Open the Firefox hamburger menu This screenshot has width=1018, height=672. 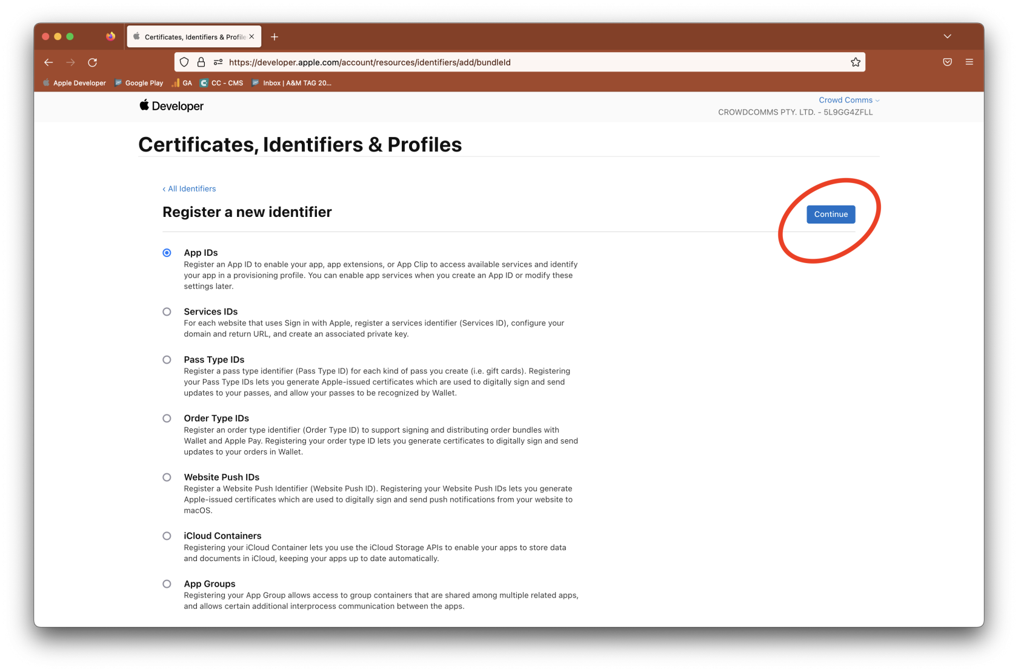pos(969,62)
